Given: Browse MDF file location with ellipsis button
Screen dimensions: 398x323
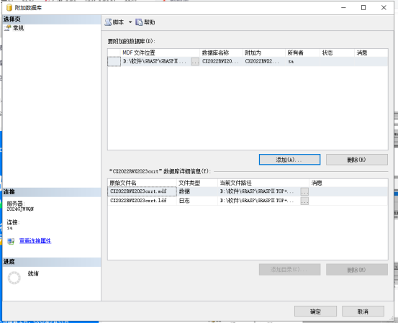Looking at the screenshot, I should [x=195, y=61].
